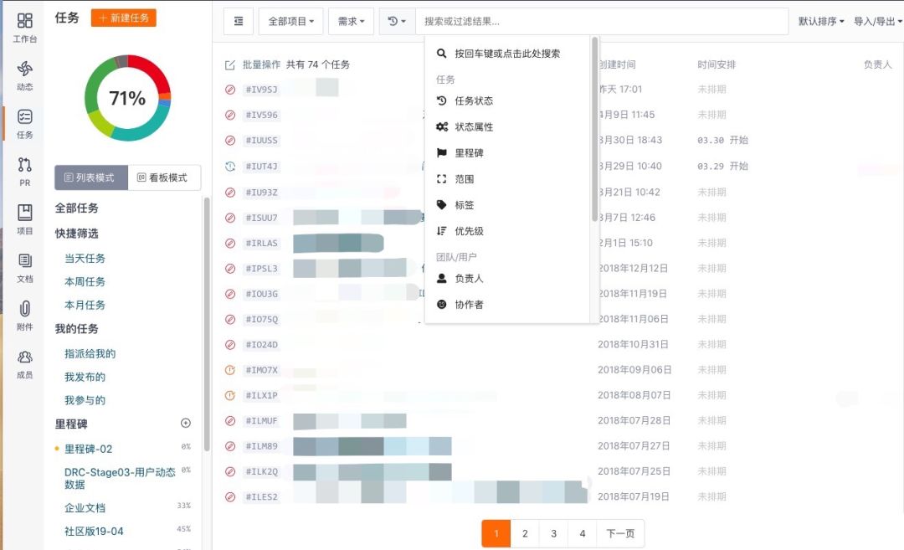This screenshot has width=904, height=550.
Task: Go to page 4
Action: pos(583,533)
